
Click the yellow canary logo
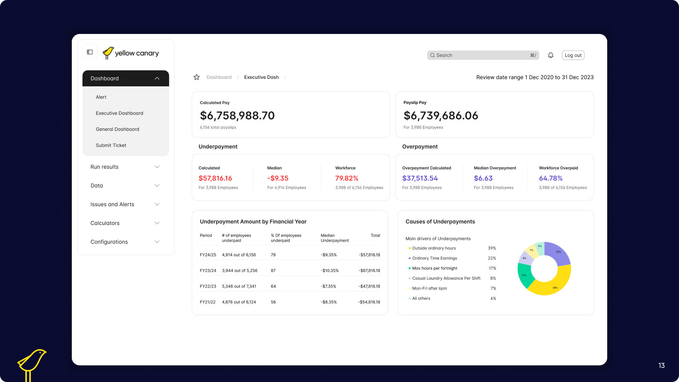tap(131, 53)
